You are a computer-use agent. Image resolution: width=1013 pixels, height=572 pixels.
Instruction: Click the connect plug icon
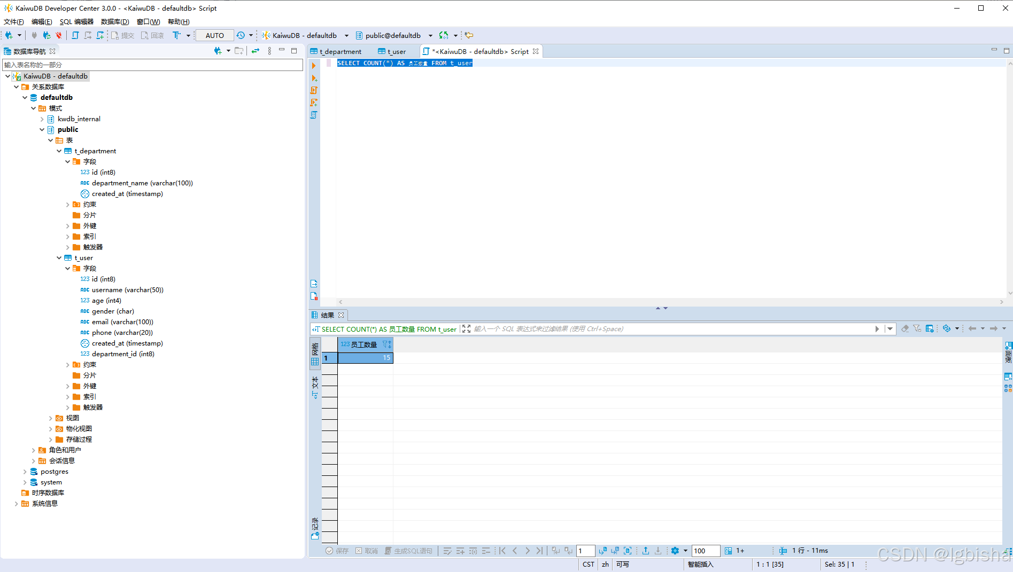[34, 35]
